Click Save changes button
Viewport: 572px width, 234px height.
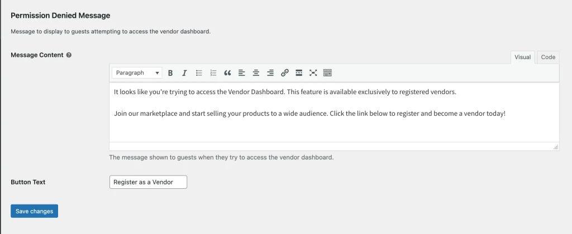click(x=34, y=211)
